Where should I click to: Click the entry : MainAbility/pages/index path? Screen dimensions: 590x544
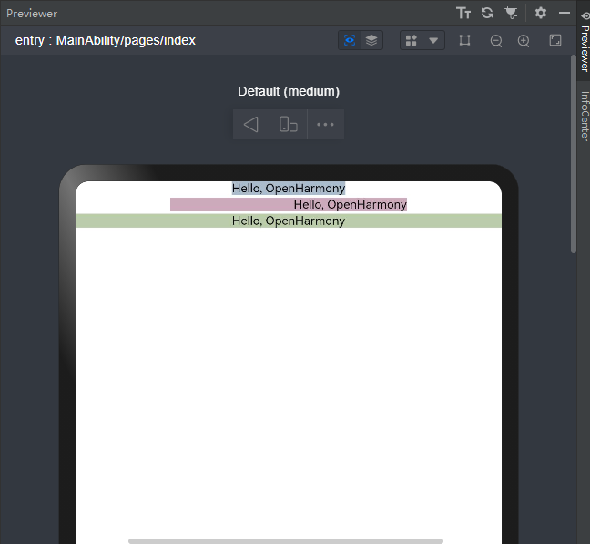[x=106, y=40]
